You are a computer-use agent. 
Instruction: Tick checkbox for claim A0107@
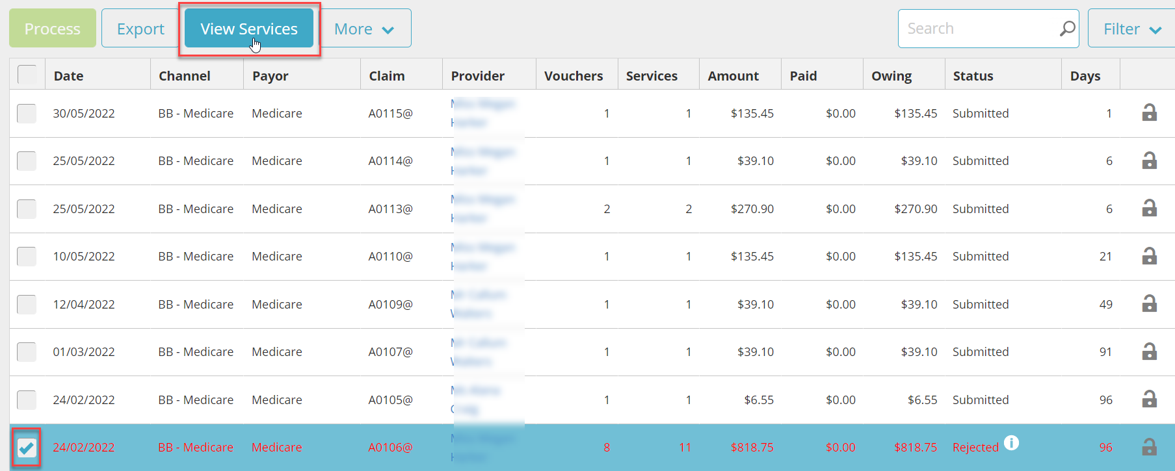(27, 351)
